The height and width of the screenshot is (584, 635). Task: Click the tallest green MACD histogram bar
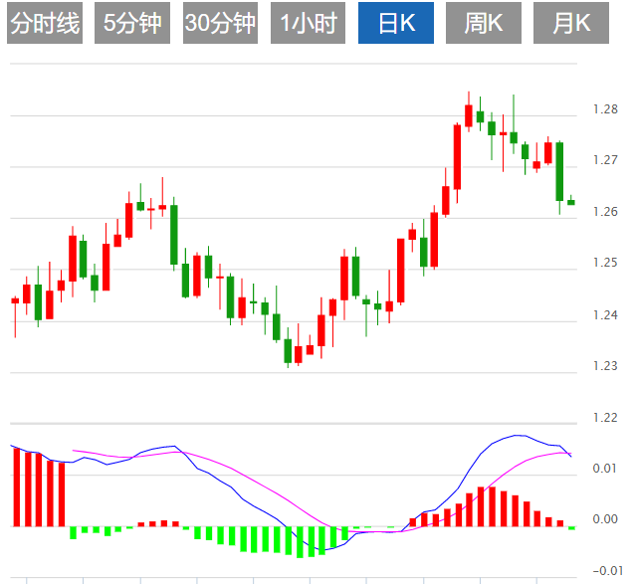click(301, 542)
